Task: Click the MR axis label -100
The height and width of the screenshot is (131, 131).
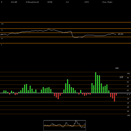Action: [x=128, y=116]
